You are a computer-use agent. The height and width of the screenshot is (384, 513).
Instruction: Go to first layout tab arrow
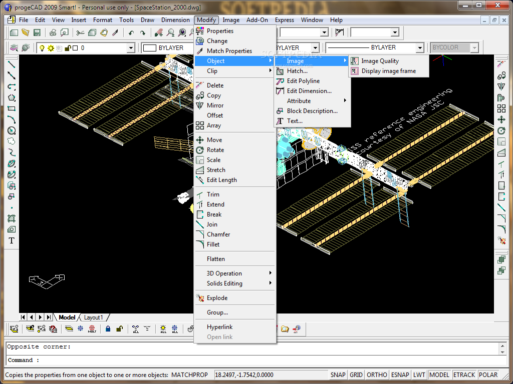pyautogui.click(x=23, y=317)
